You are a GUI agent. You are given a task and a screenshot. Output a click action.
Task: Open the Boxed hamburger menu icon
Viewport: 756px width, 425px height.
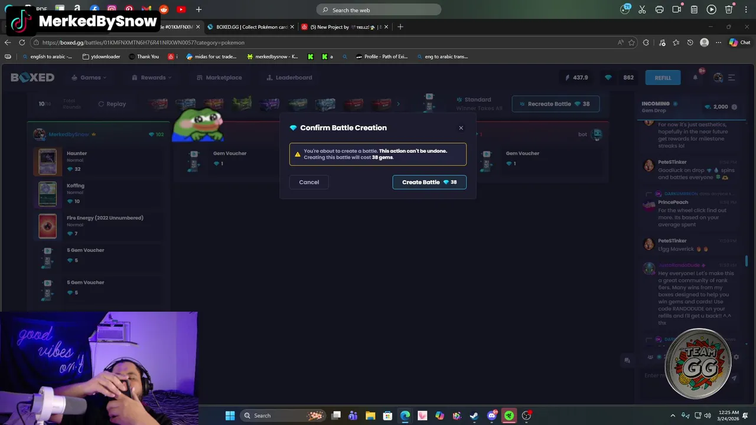click(x=731, y=77)
